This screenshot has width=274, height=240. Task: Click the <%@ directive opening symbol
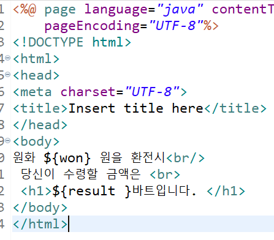[x=25, y=10]
